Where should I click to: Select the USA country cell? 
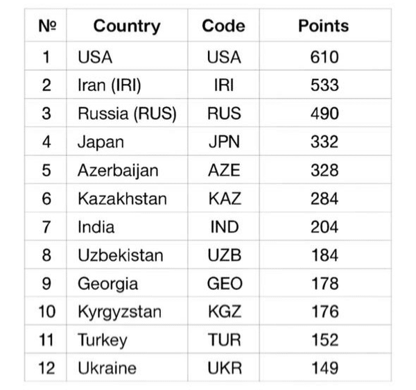pyautogui.click(x=95, y=57)
